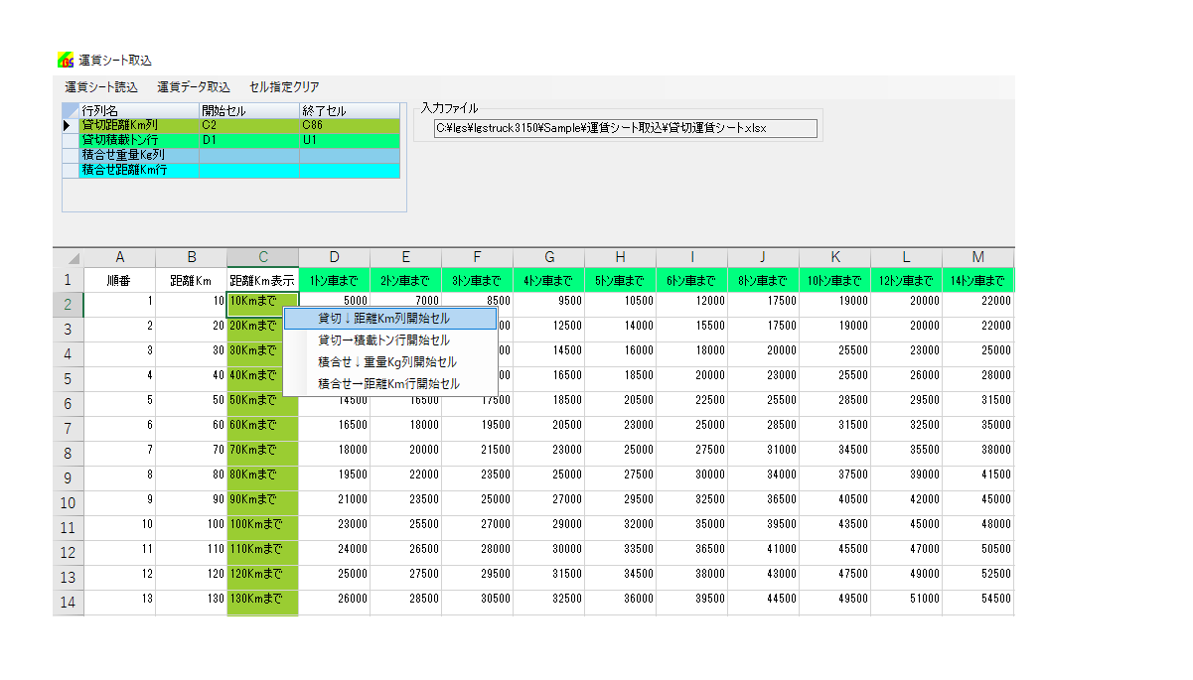Select the 100Kmまで cell in column C

coord(262,523)
